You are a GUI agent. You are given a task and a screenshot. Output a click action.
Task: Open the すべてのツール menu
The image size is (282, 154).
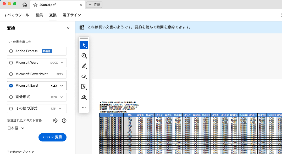[x=16, y=15]
